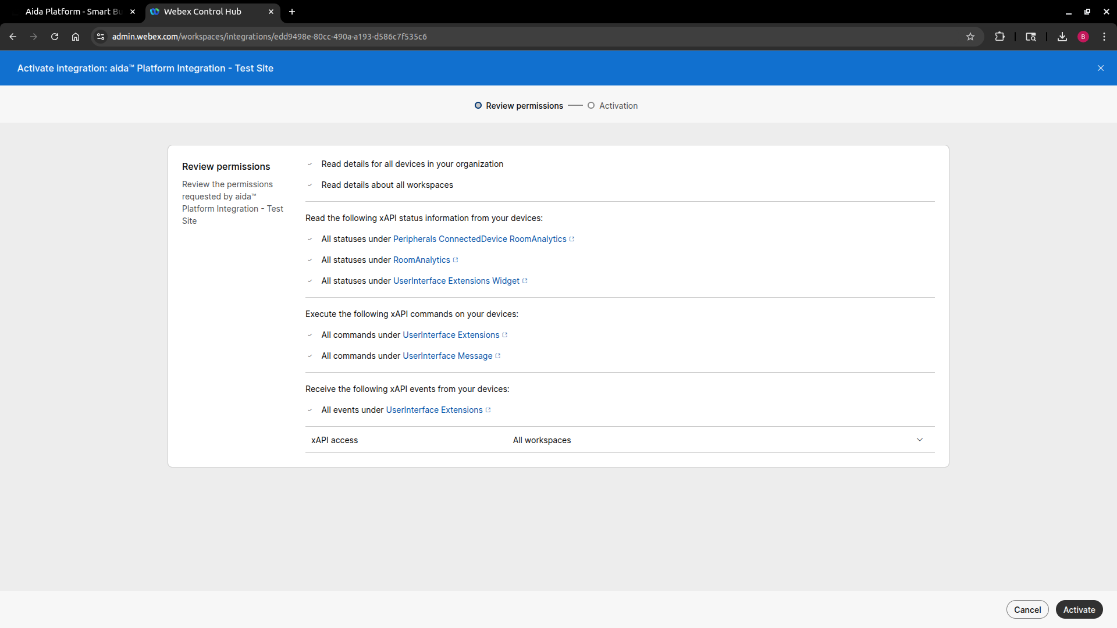Click the bookmark star icon in address bar
This screenshot has width=1117, height=628.
click(970, 37)
